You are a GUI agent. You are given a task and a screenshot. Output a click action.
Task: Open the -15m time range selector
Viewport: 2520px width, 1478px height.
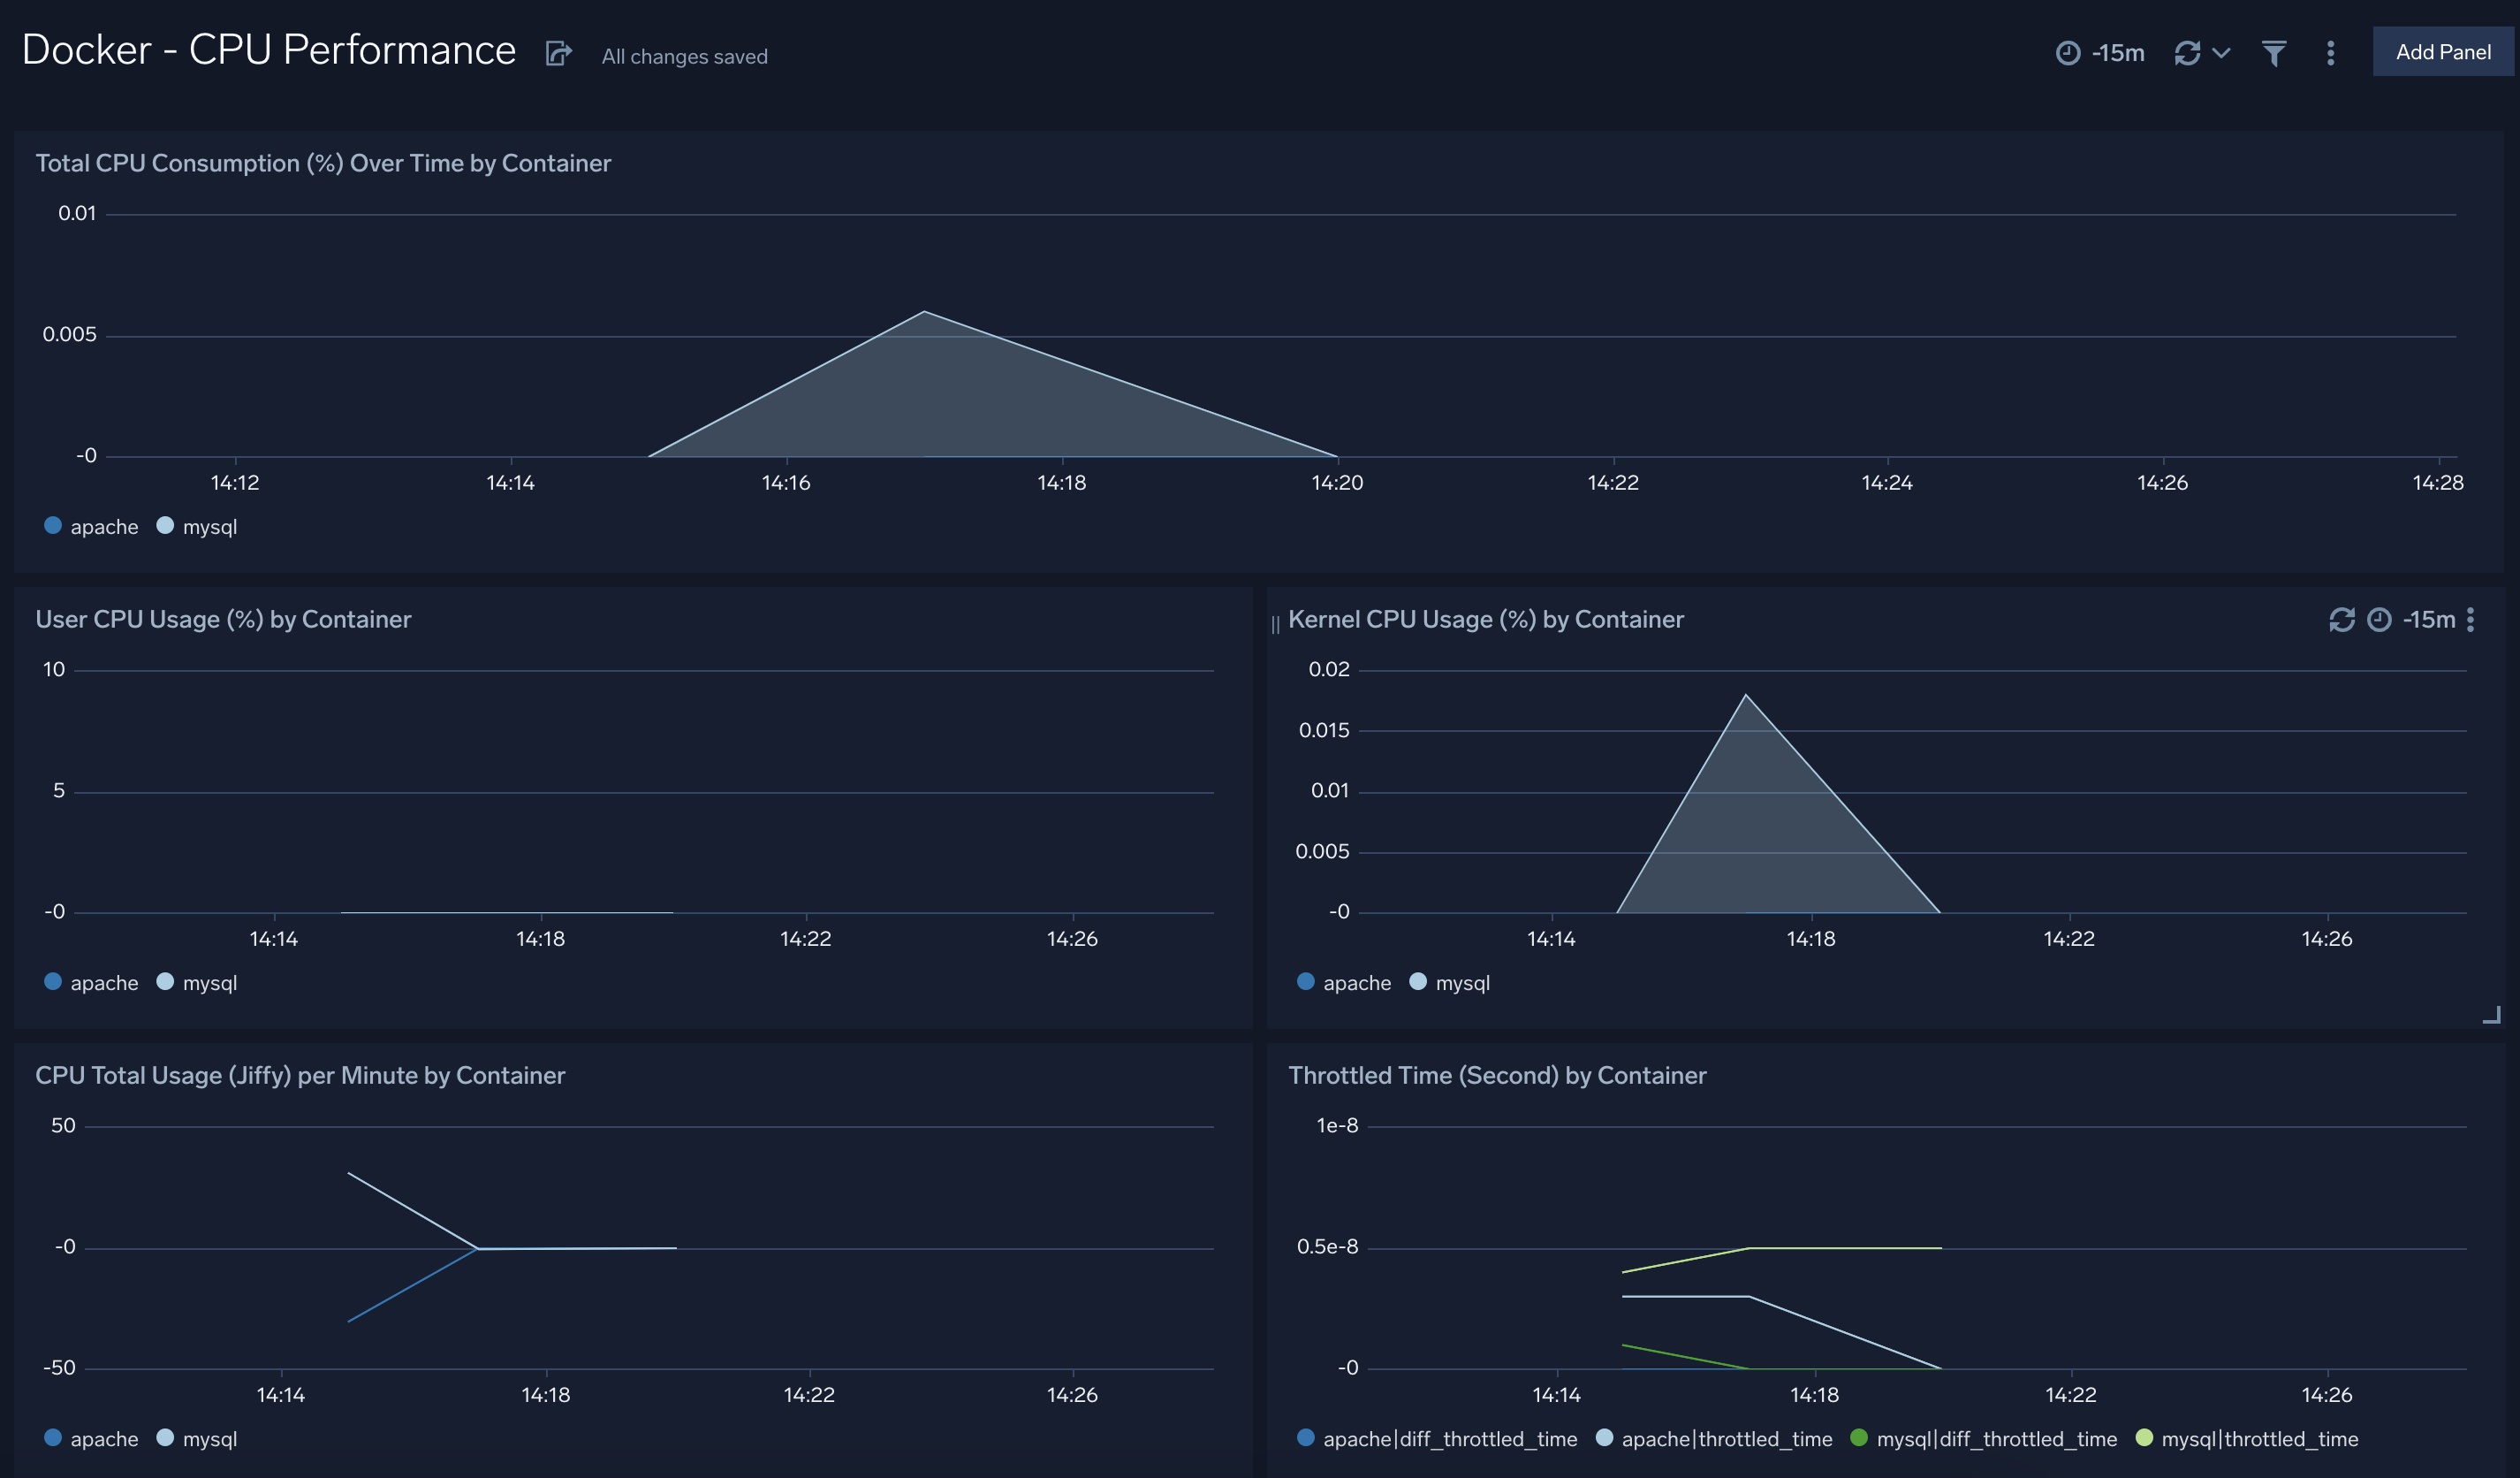(x=2117, y=52)
